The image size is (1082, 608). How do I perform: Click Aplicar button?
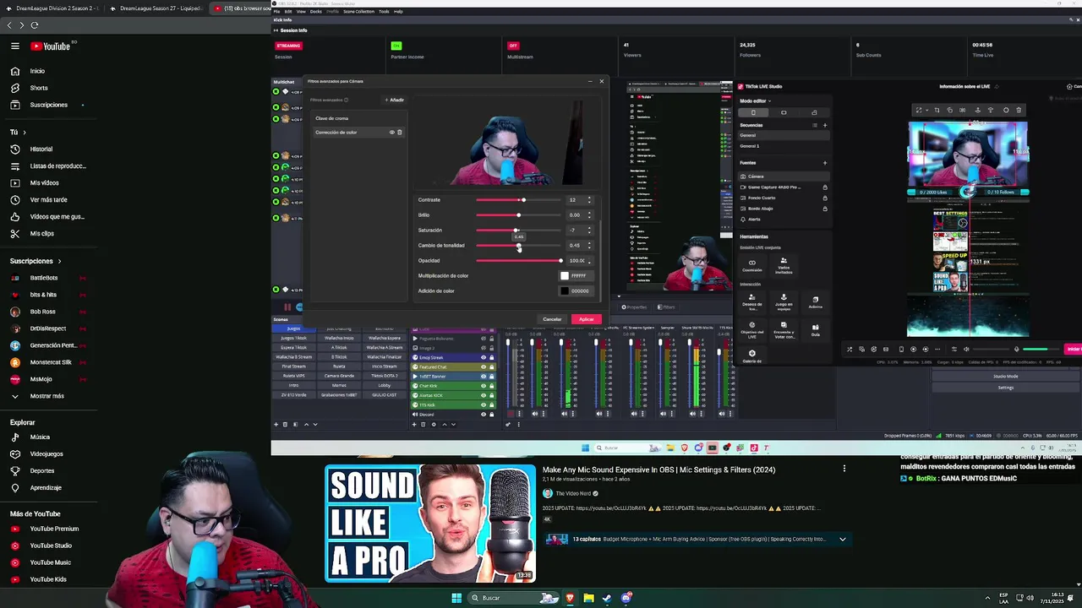coord(586,319)
